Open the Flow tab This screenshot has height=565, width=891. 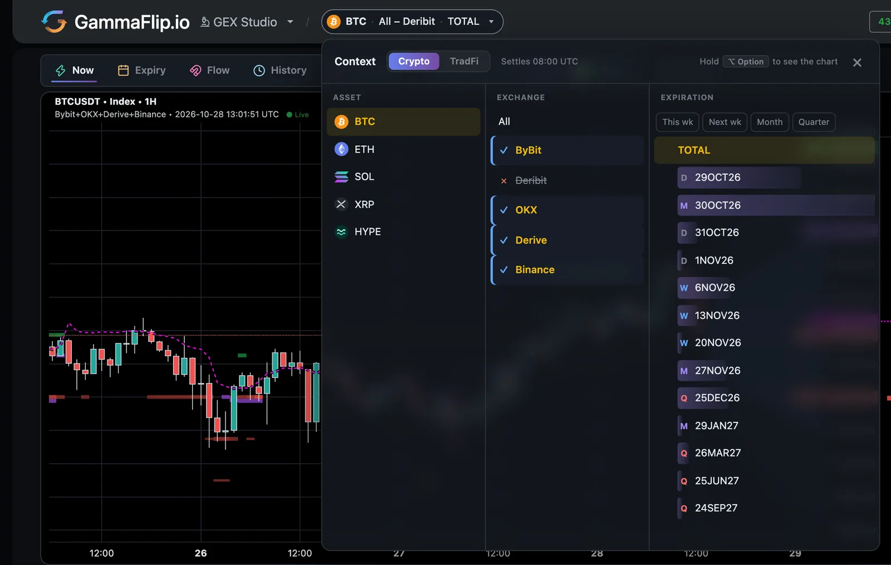coord(209,70)
